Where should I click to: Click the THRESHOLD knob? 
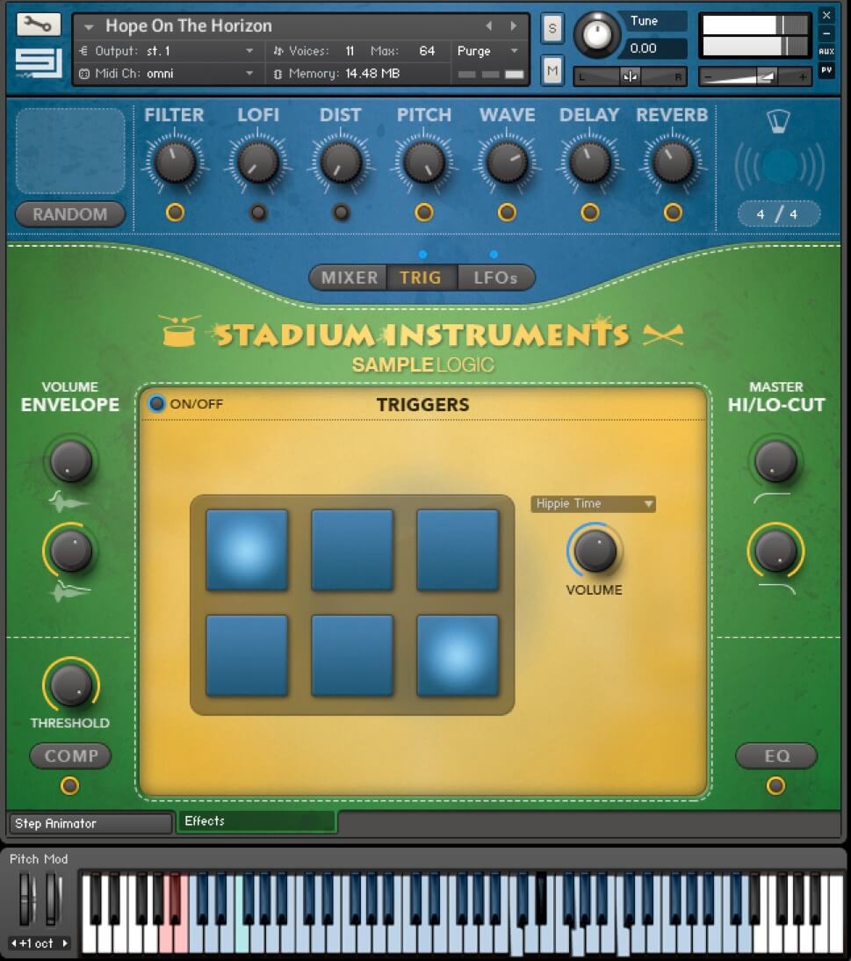[x=71, y=684]
